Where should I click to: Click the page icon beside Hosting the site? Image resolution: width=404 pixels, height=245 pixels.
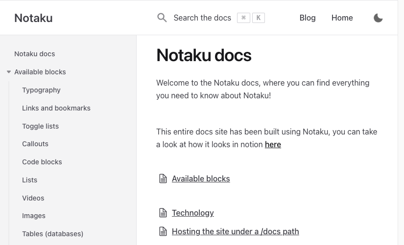click(x=163, y=231)
